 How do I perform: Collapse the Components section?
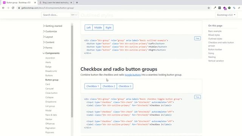51,53
